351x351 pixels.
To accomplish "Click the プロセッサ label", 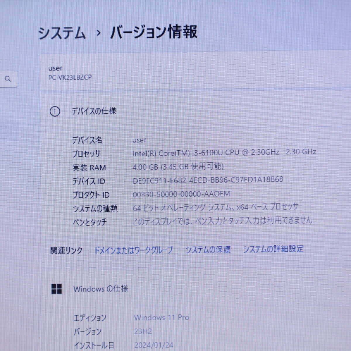I will tap(87, 154).
